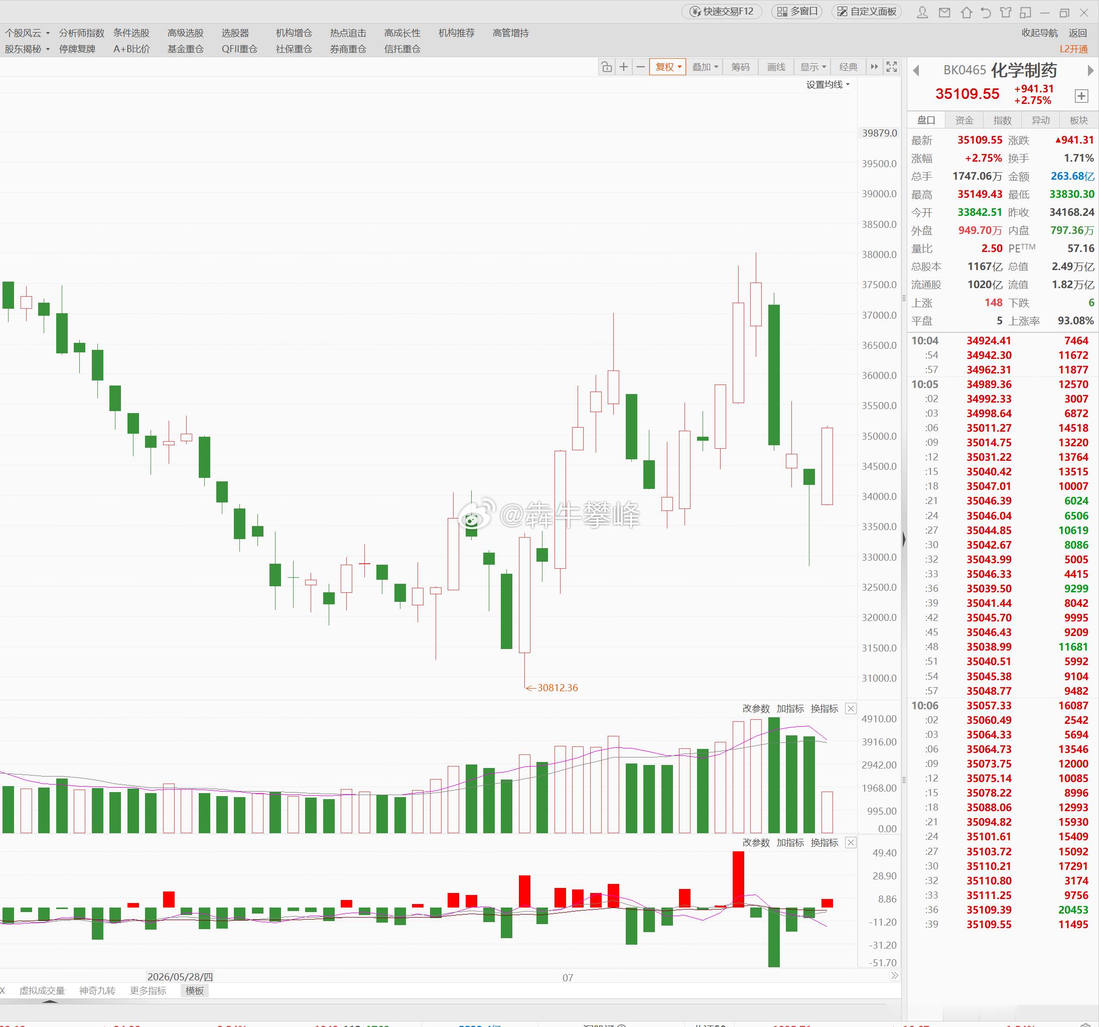Go to next sector arrow beside 化学制药

tap(1090, 70)
